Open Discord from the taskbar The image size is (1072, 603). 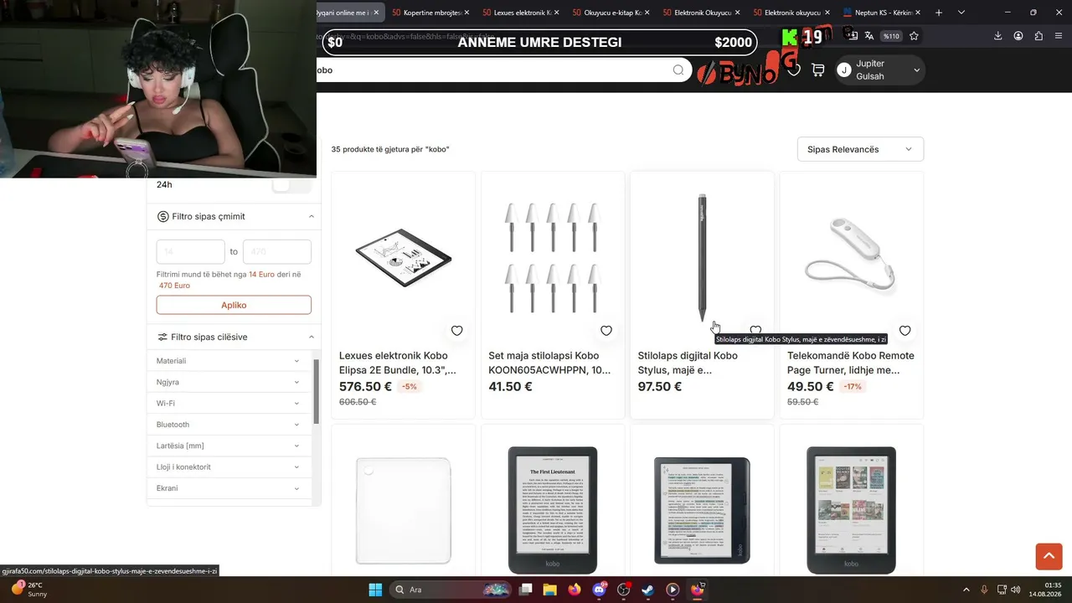click(x=599, y=590)
